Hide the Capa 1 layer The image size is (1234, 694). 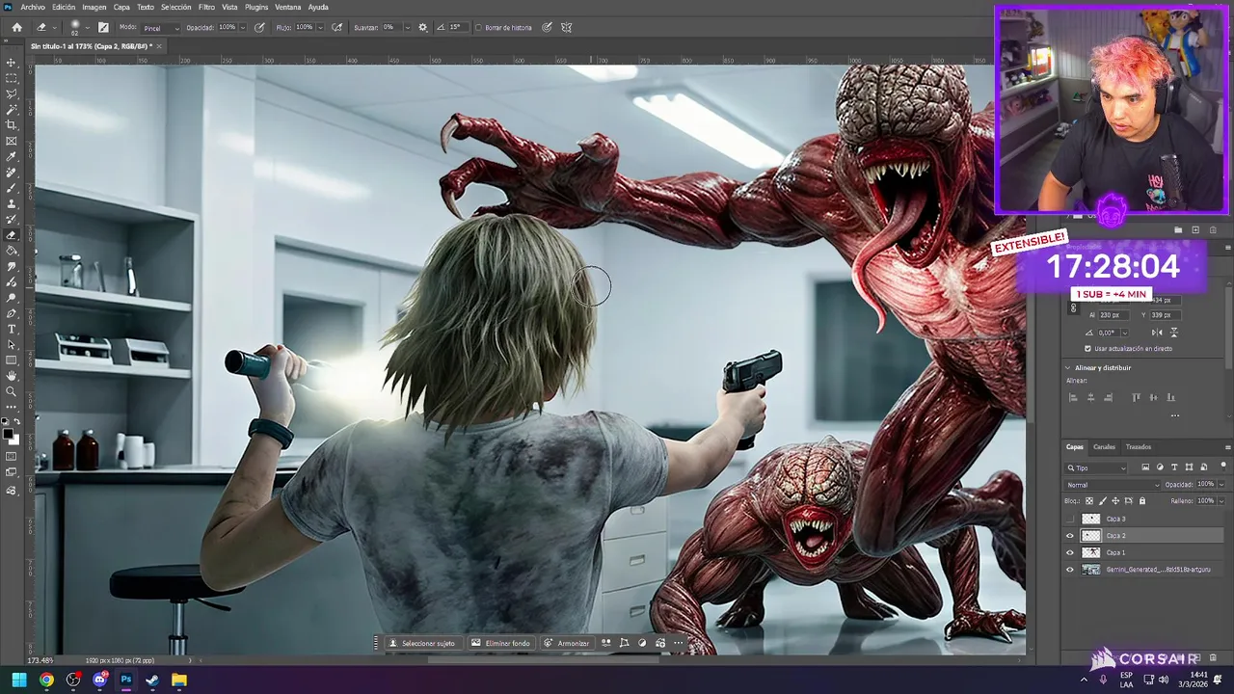[1069, 552]
